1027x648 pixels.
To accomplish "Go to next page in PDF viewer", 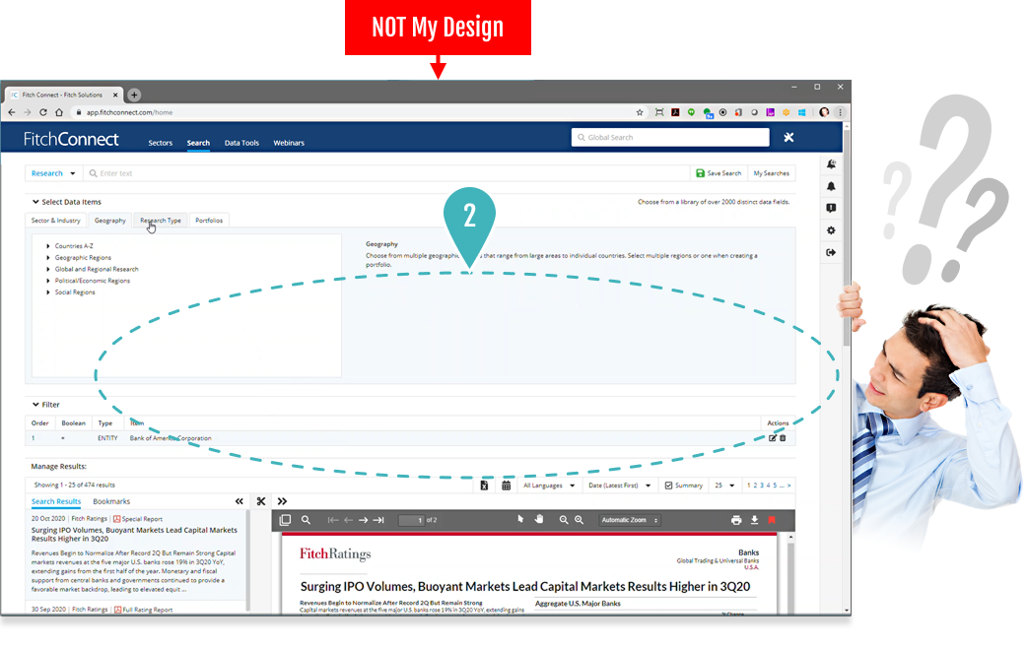I will pyautogui.click(x=363, y=520).
